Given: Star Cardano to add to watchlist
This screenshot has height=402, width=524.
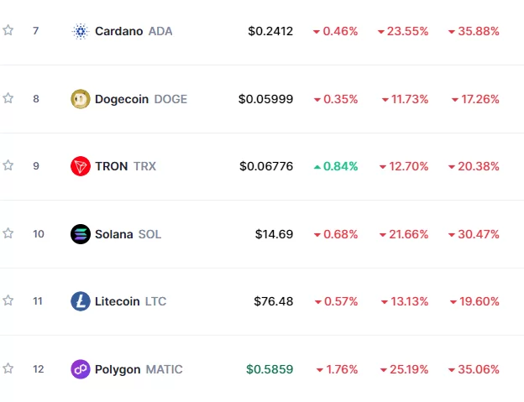Looking at the screenshot, I should 8,30.
